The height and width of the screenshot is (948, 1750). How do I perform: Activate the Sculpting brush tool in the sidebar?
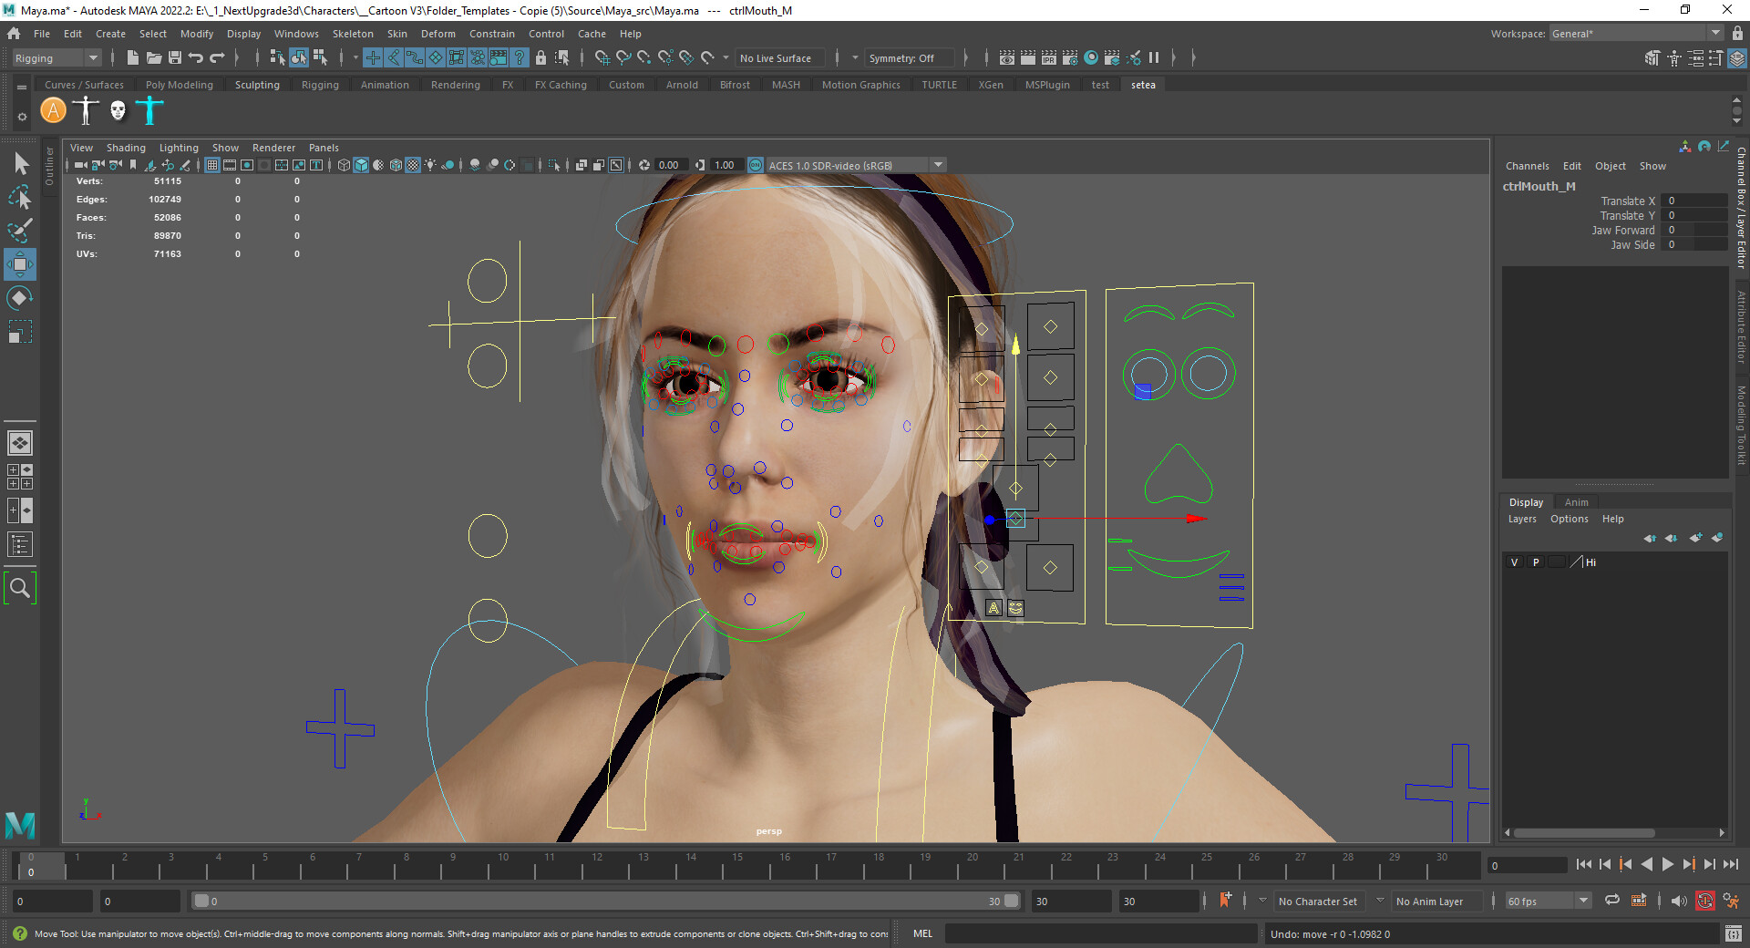pos(19,232)
